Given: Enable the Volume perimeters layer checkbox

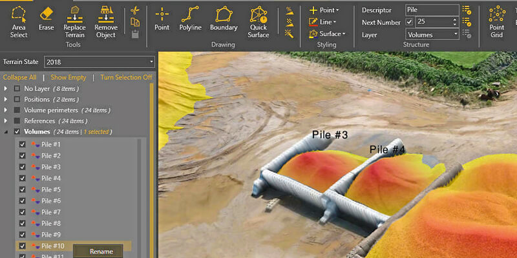Looking at the screenshot, I should pyautogui.click(x=17, y=110).
